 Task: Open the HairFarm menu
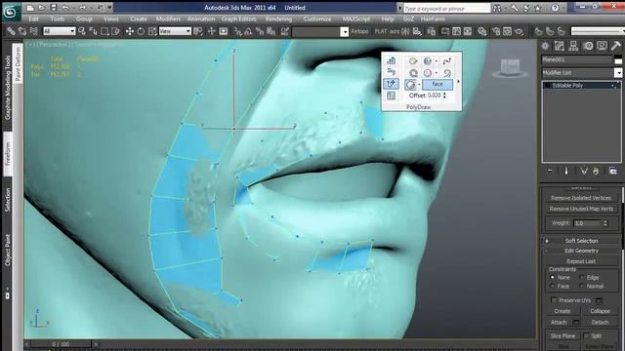(x=433, y=19)
